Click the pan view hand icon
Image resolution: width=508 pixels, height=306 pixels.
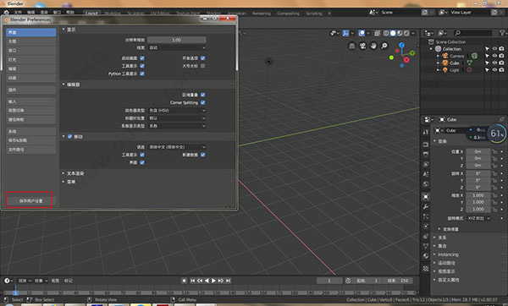tap(373, 46)
